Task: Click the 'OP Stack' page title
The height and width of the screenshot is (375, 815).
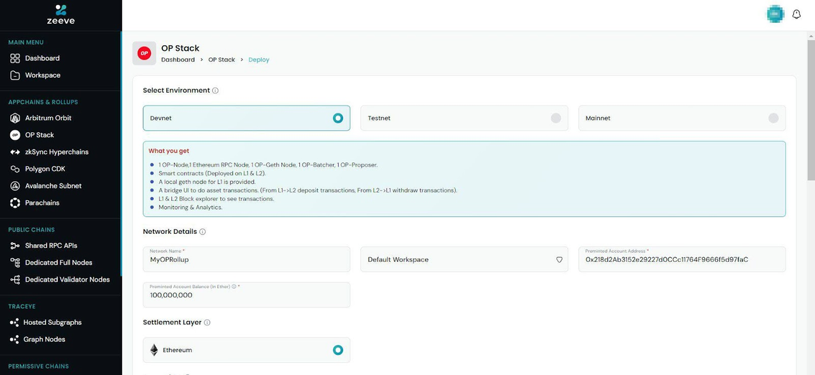Action: coord(180,48)
